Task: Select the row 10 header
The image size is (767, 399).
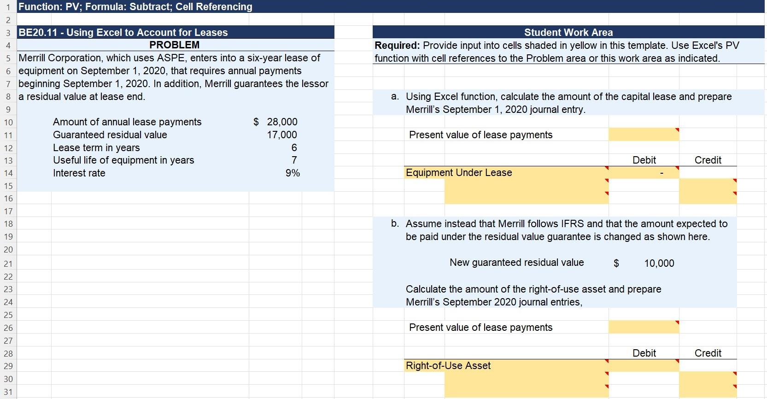Action: (x=8, y=122)
